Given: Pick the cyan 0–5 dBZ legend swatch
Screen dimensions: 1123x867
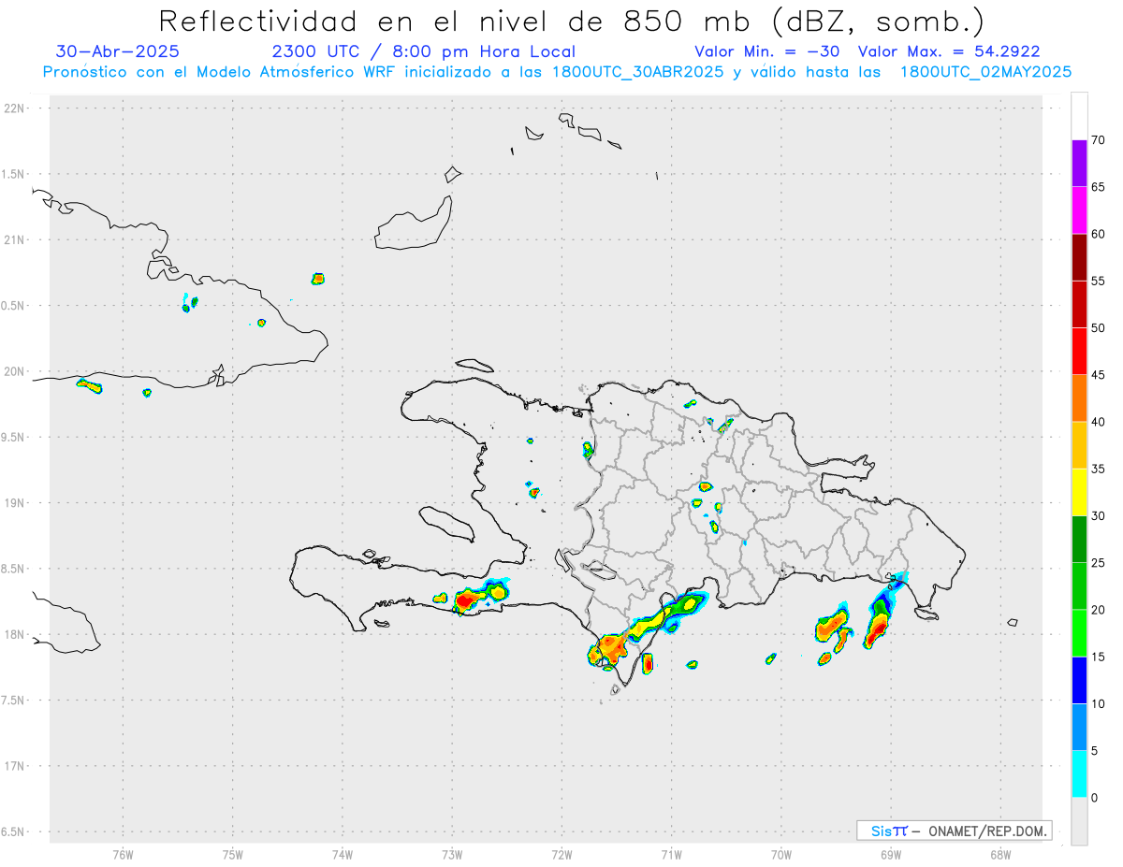Looking at the screenshot, I should pos(1079,774).
